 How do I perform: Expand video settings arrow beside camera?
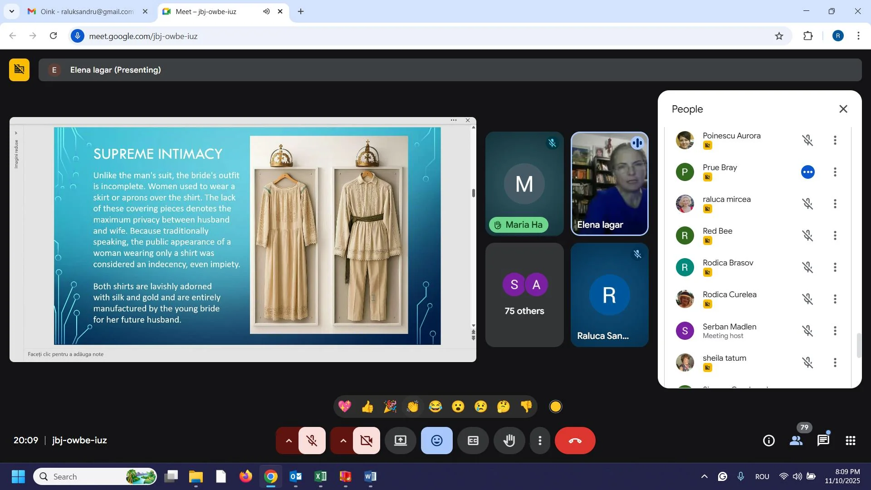coord(343,441)
